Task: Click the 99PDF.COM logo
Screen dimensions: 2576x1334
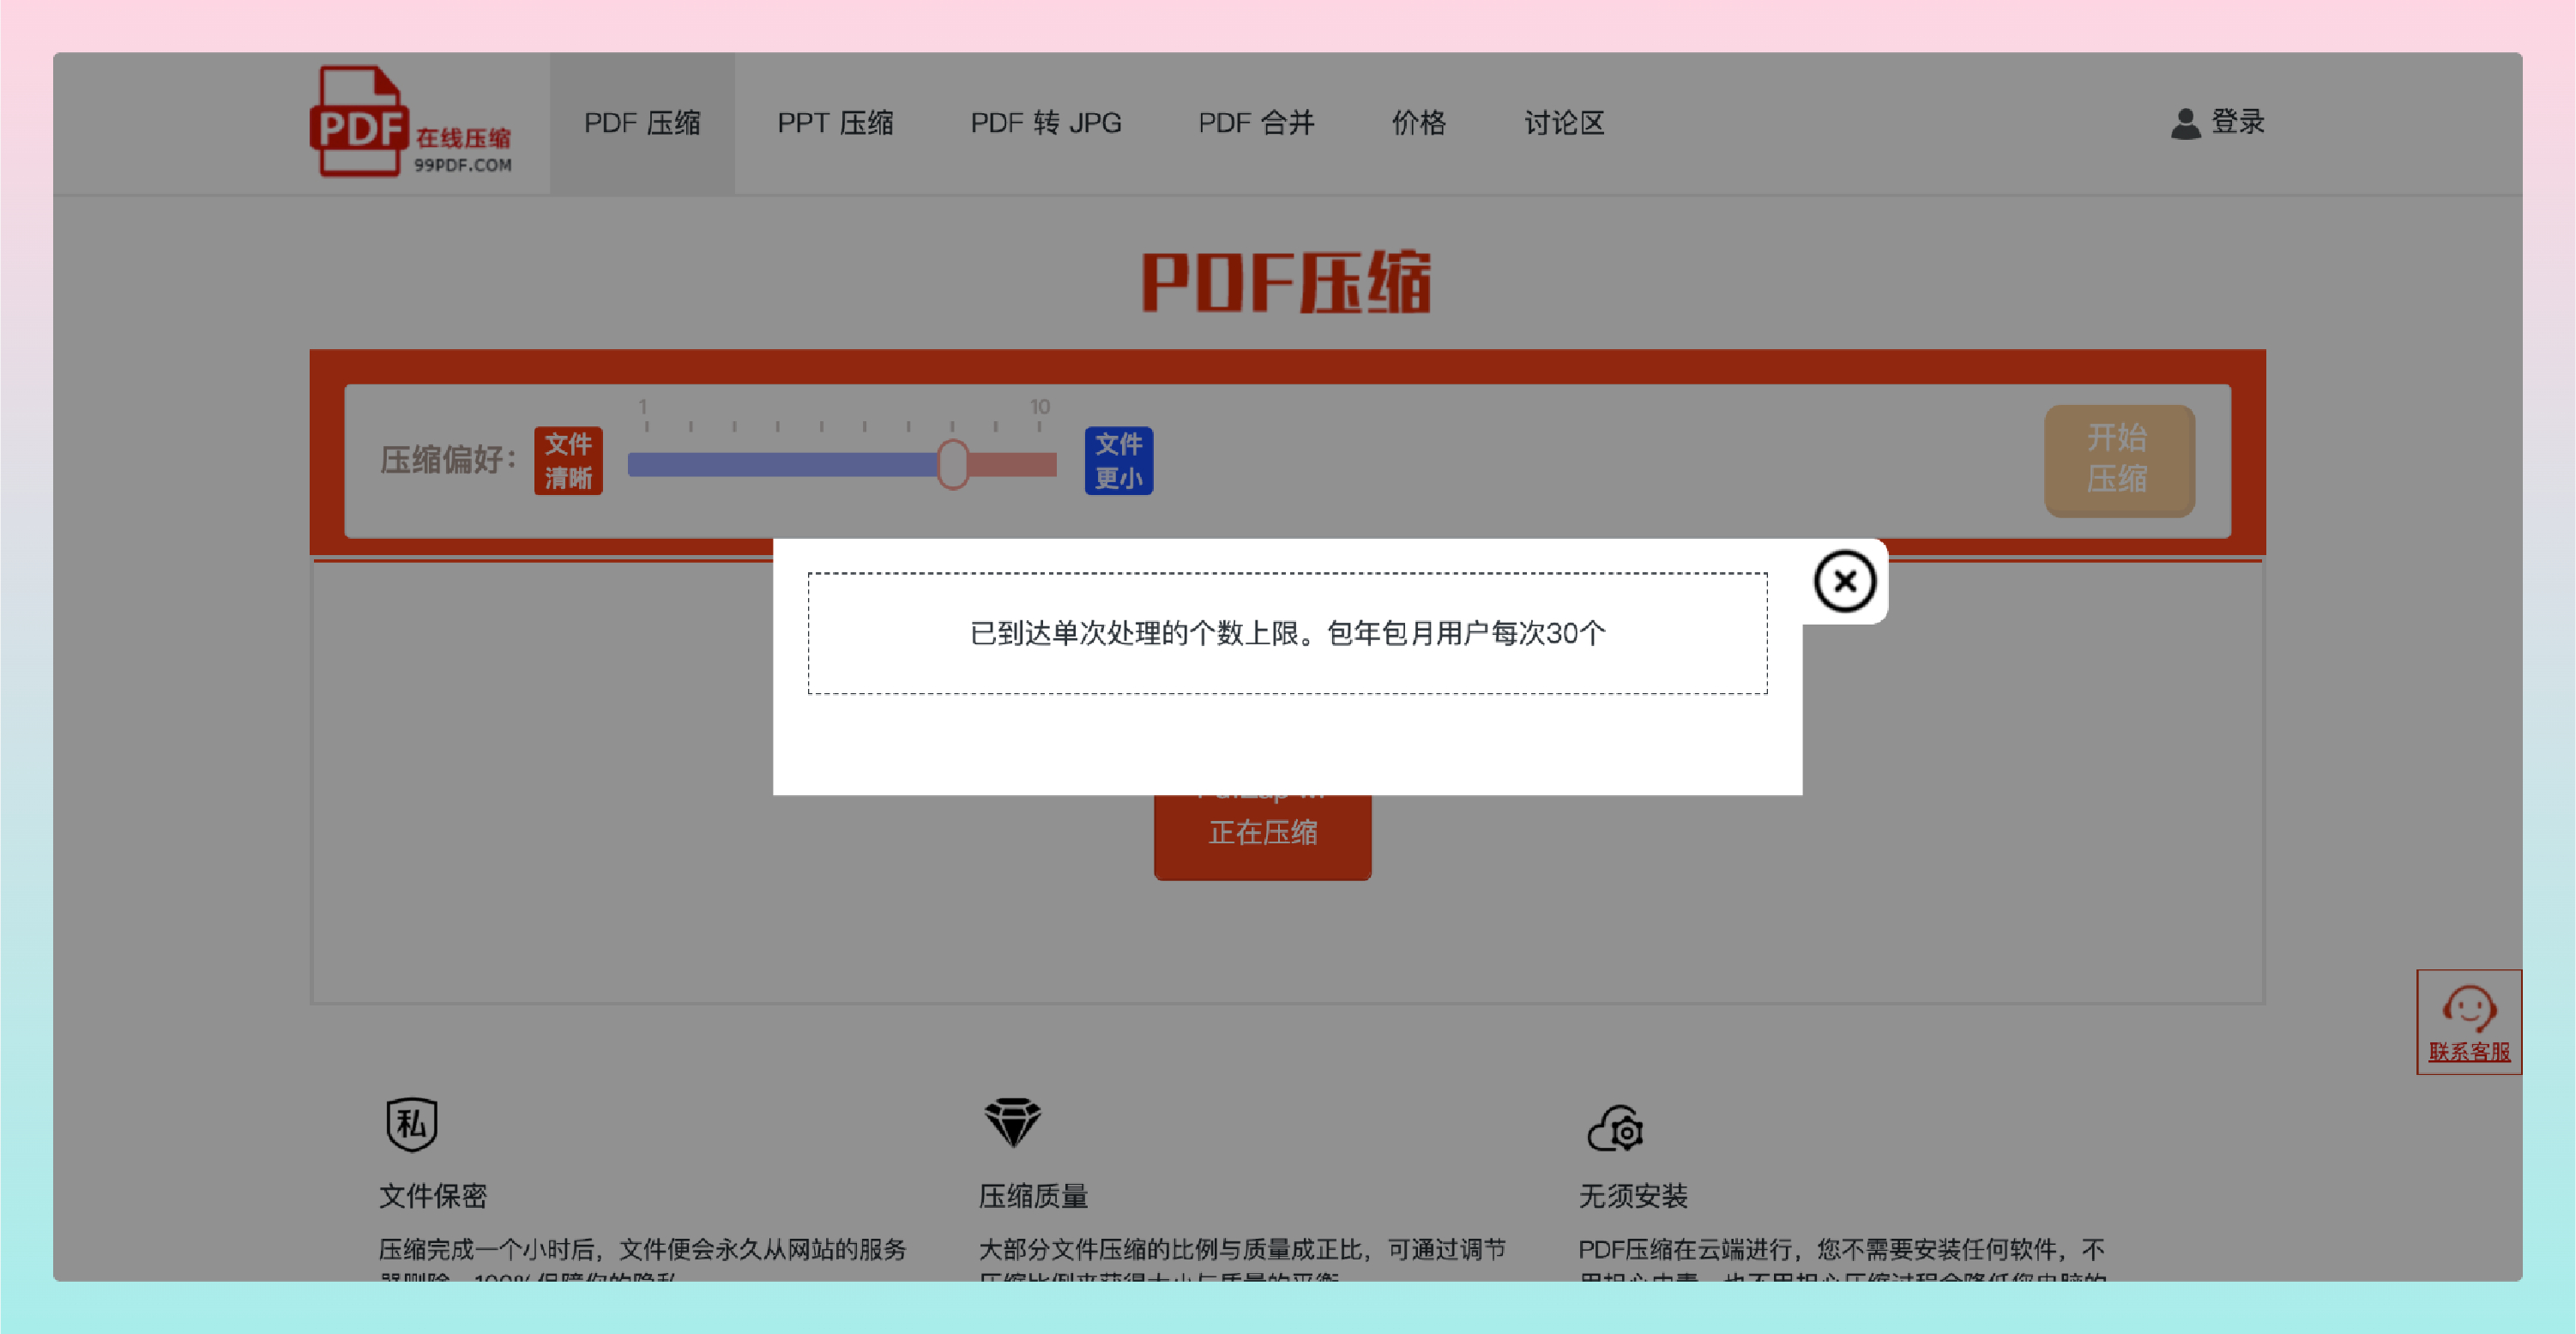Action: pos(411,123)
